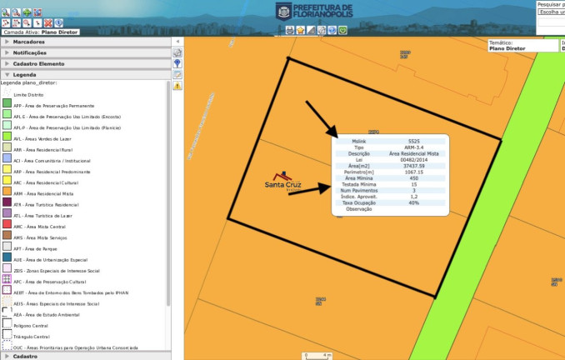Viewport: 565px width, 360px height.
Task: Click the gold star bookmark icon
Action: click(x=301, y=30)
